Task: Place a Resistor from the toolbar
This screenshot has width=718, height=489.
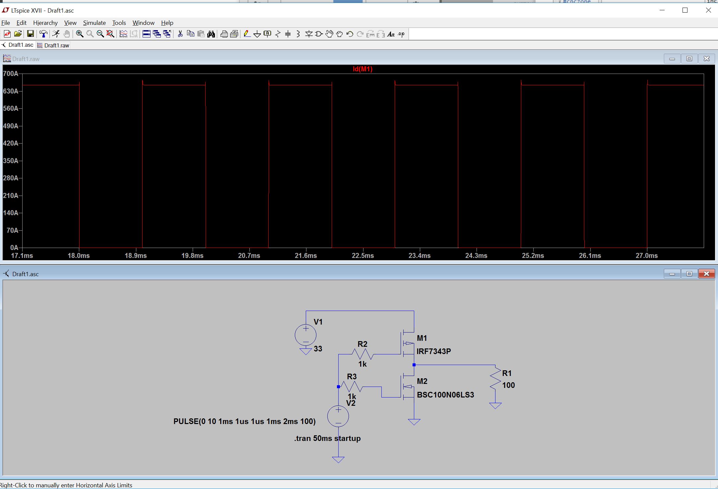Action: (278, 34)
